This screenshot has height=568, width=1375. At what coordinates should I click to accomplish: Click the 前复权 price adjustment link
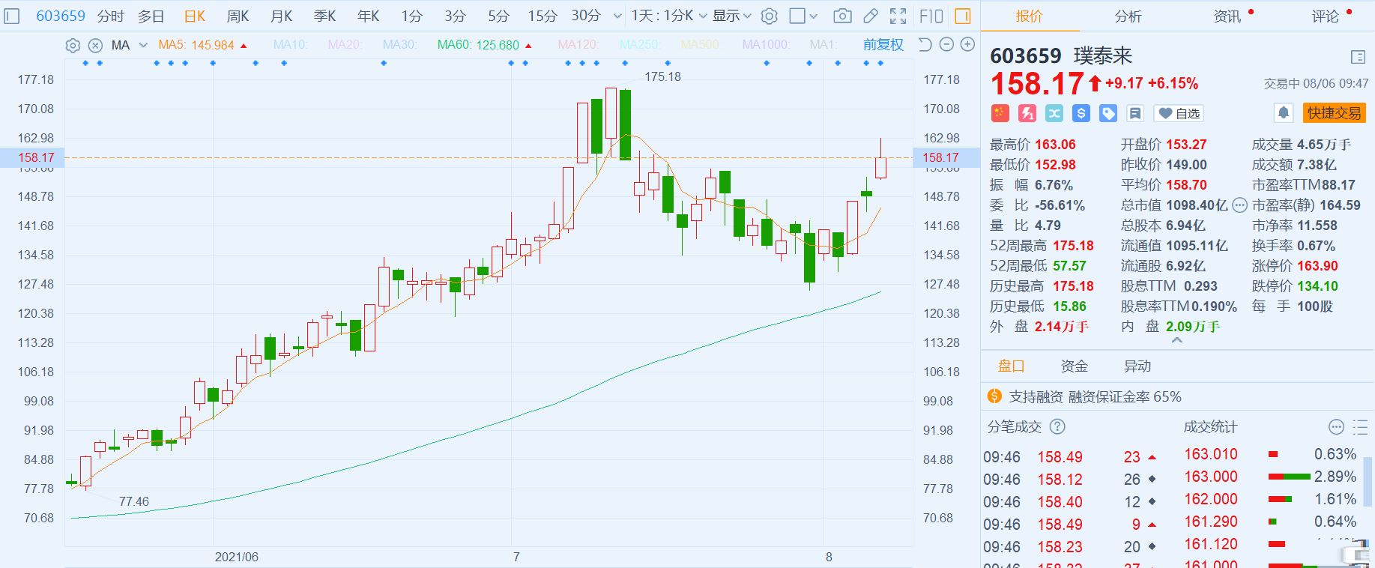pyautogui.click(x=883, y=45)
